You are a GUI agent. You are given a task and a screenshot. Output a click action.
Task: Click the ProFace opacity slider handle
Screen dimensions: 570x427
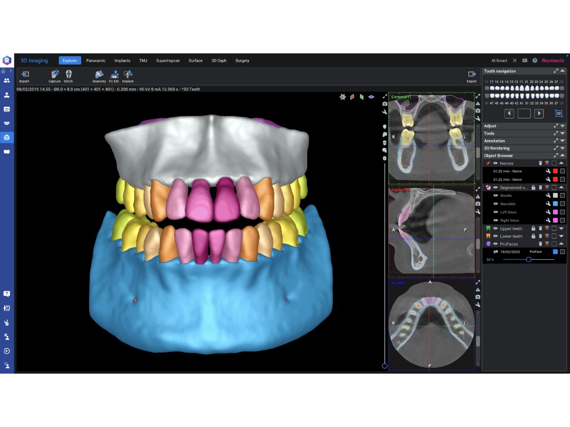(x=528, y=260)
